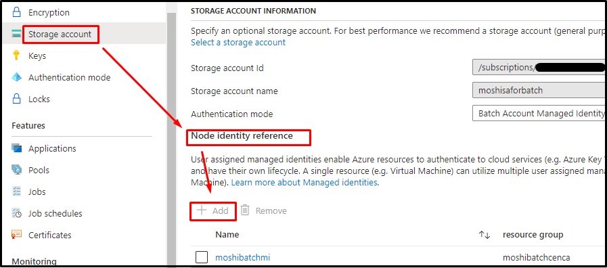The image size is (607, 268).
Task: Open Learn more about Managed identities link
Action: coord(305,183)
